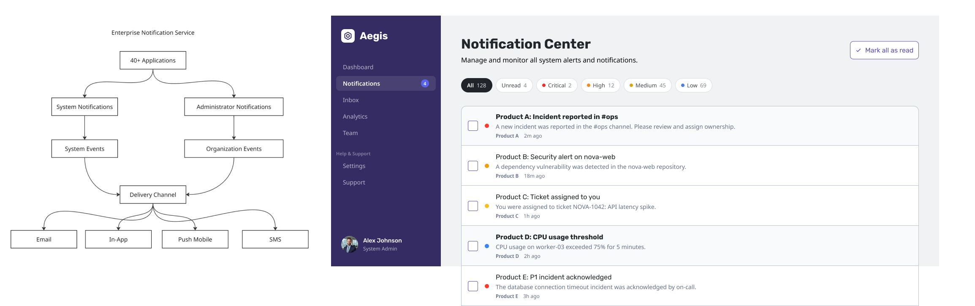This screenshot has height=306, width=975.
Task: Open Analytics in the sidebar
Action: point(386,116)
